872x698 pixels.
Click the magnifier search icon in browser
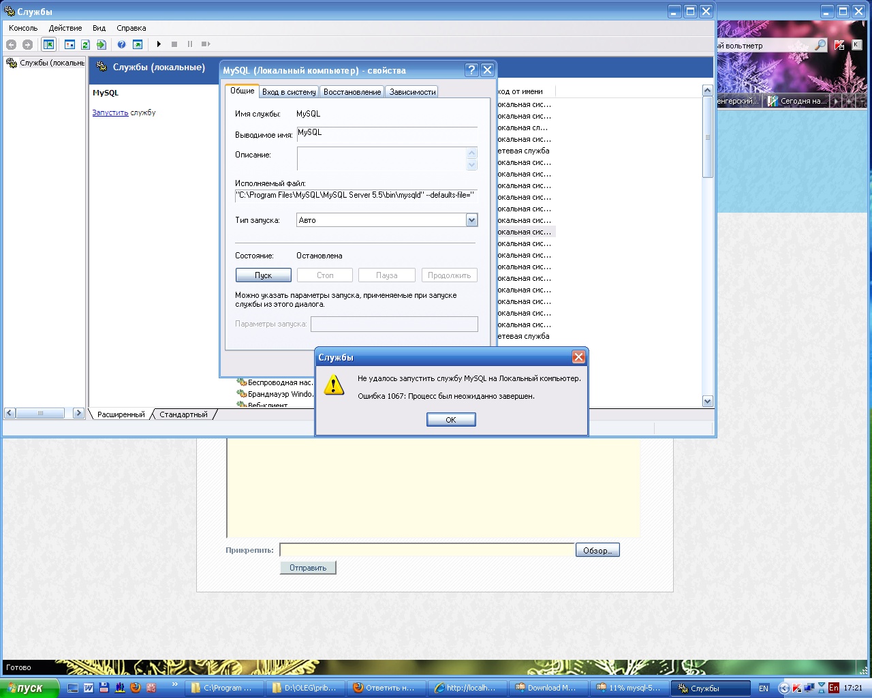click(x=820, y=45)
